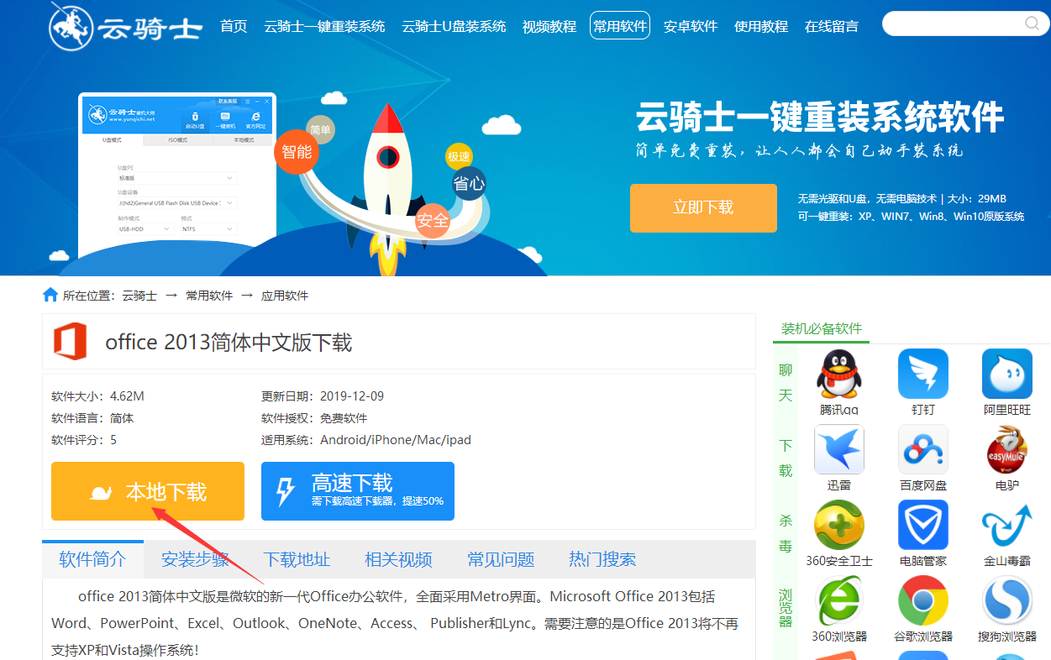
Task: Click 谷歌浏览器 text label
Action: (x=923, y=636)
